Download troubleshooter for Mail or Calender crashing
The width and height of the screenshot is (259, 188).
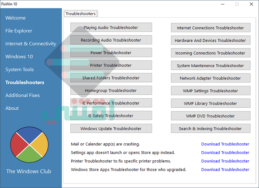click(x=225, y=144)
